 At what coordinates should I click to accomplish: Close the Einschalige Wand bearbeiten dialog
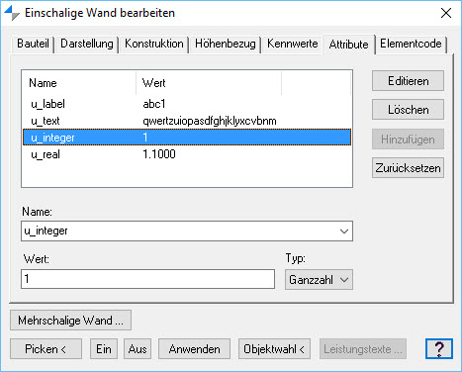(x=446, y=13)
